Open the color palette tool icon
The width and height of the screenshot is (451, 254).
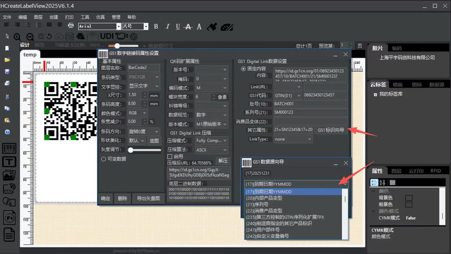coord(227,27)
